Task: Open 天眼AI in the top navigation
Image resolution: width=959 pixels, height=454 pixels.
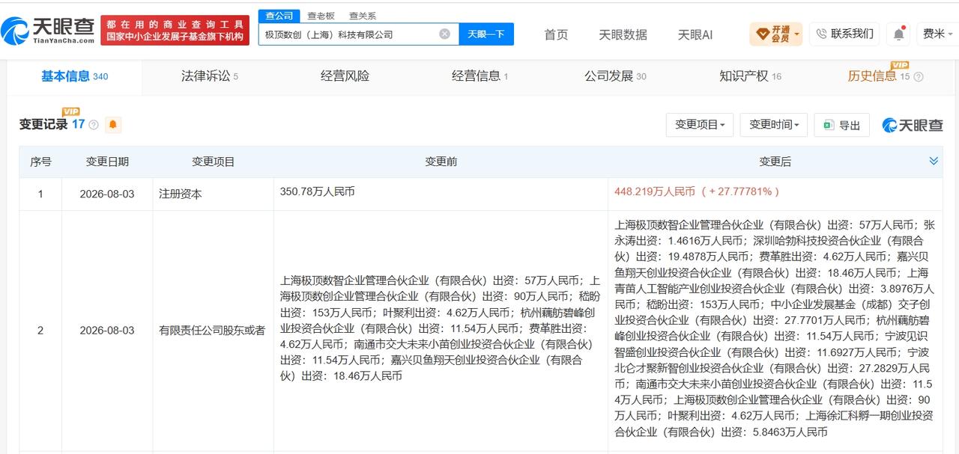Action: coord(695,34)
